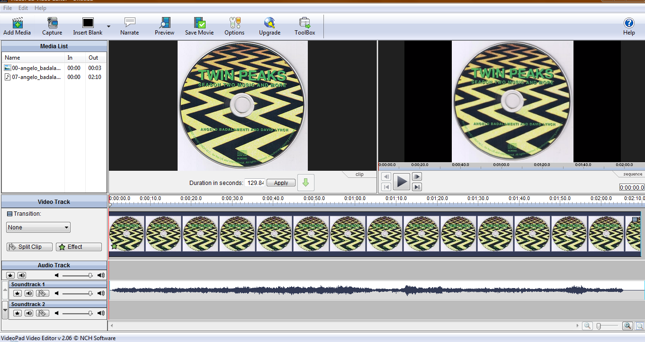Toggle mute speaker button on Soundtrack 2

tap(29, 313)
